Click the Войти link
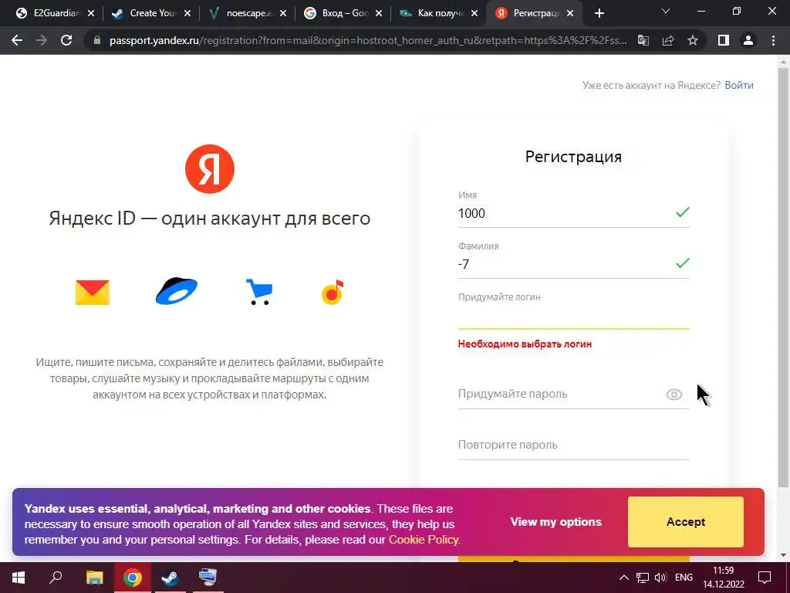The image size is (790, 593). [x=739, y=85]
